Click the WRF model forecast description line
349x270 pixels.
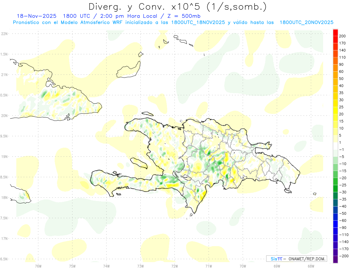coord(173,22)
